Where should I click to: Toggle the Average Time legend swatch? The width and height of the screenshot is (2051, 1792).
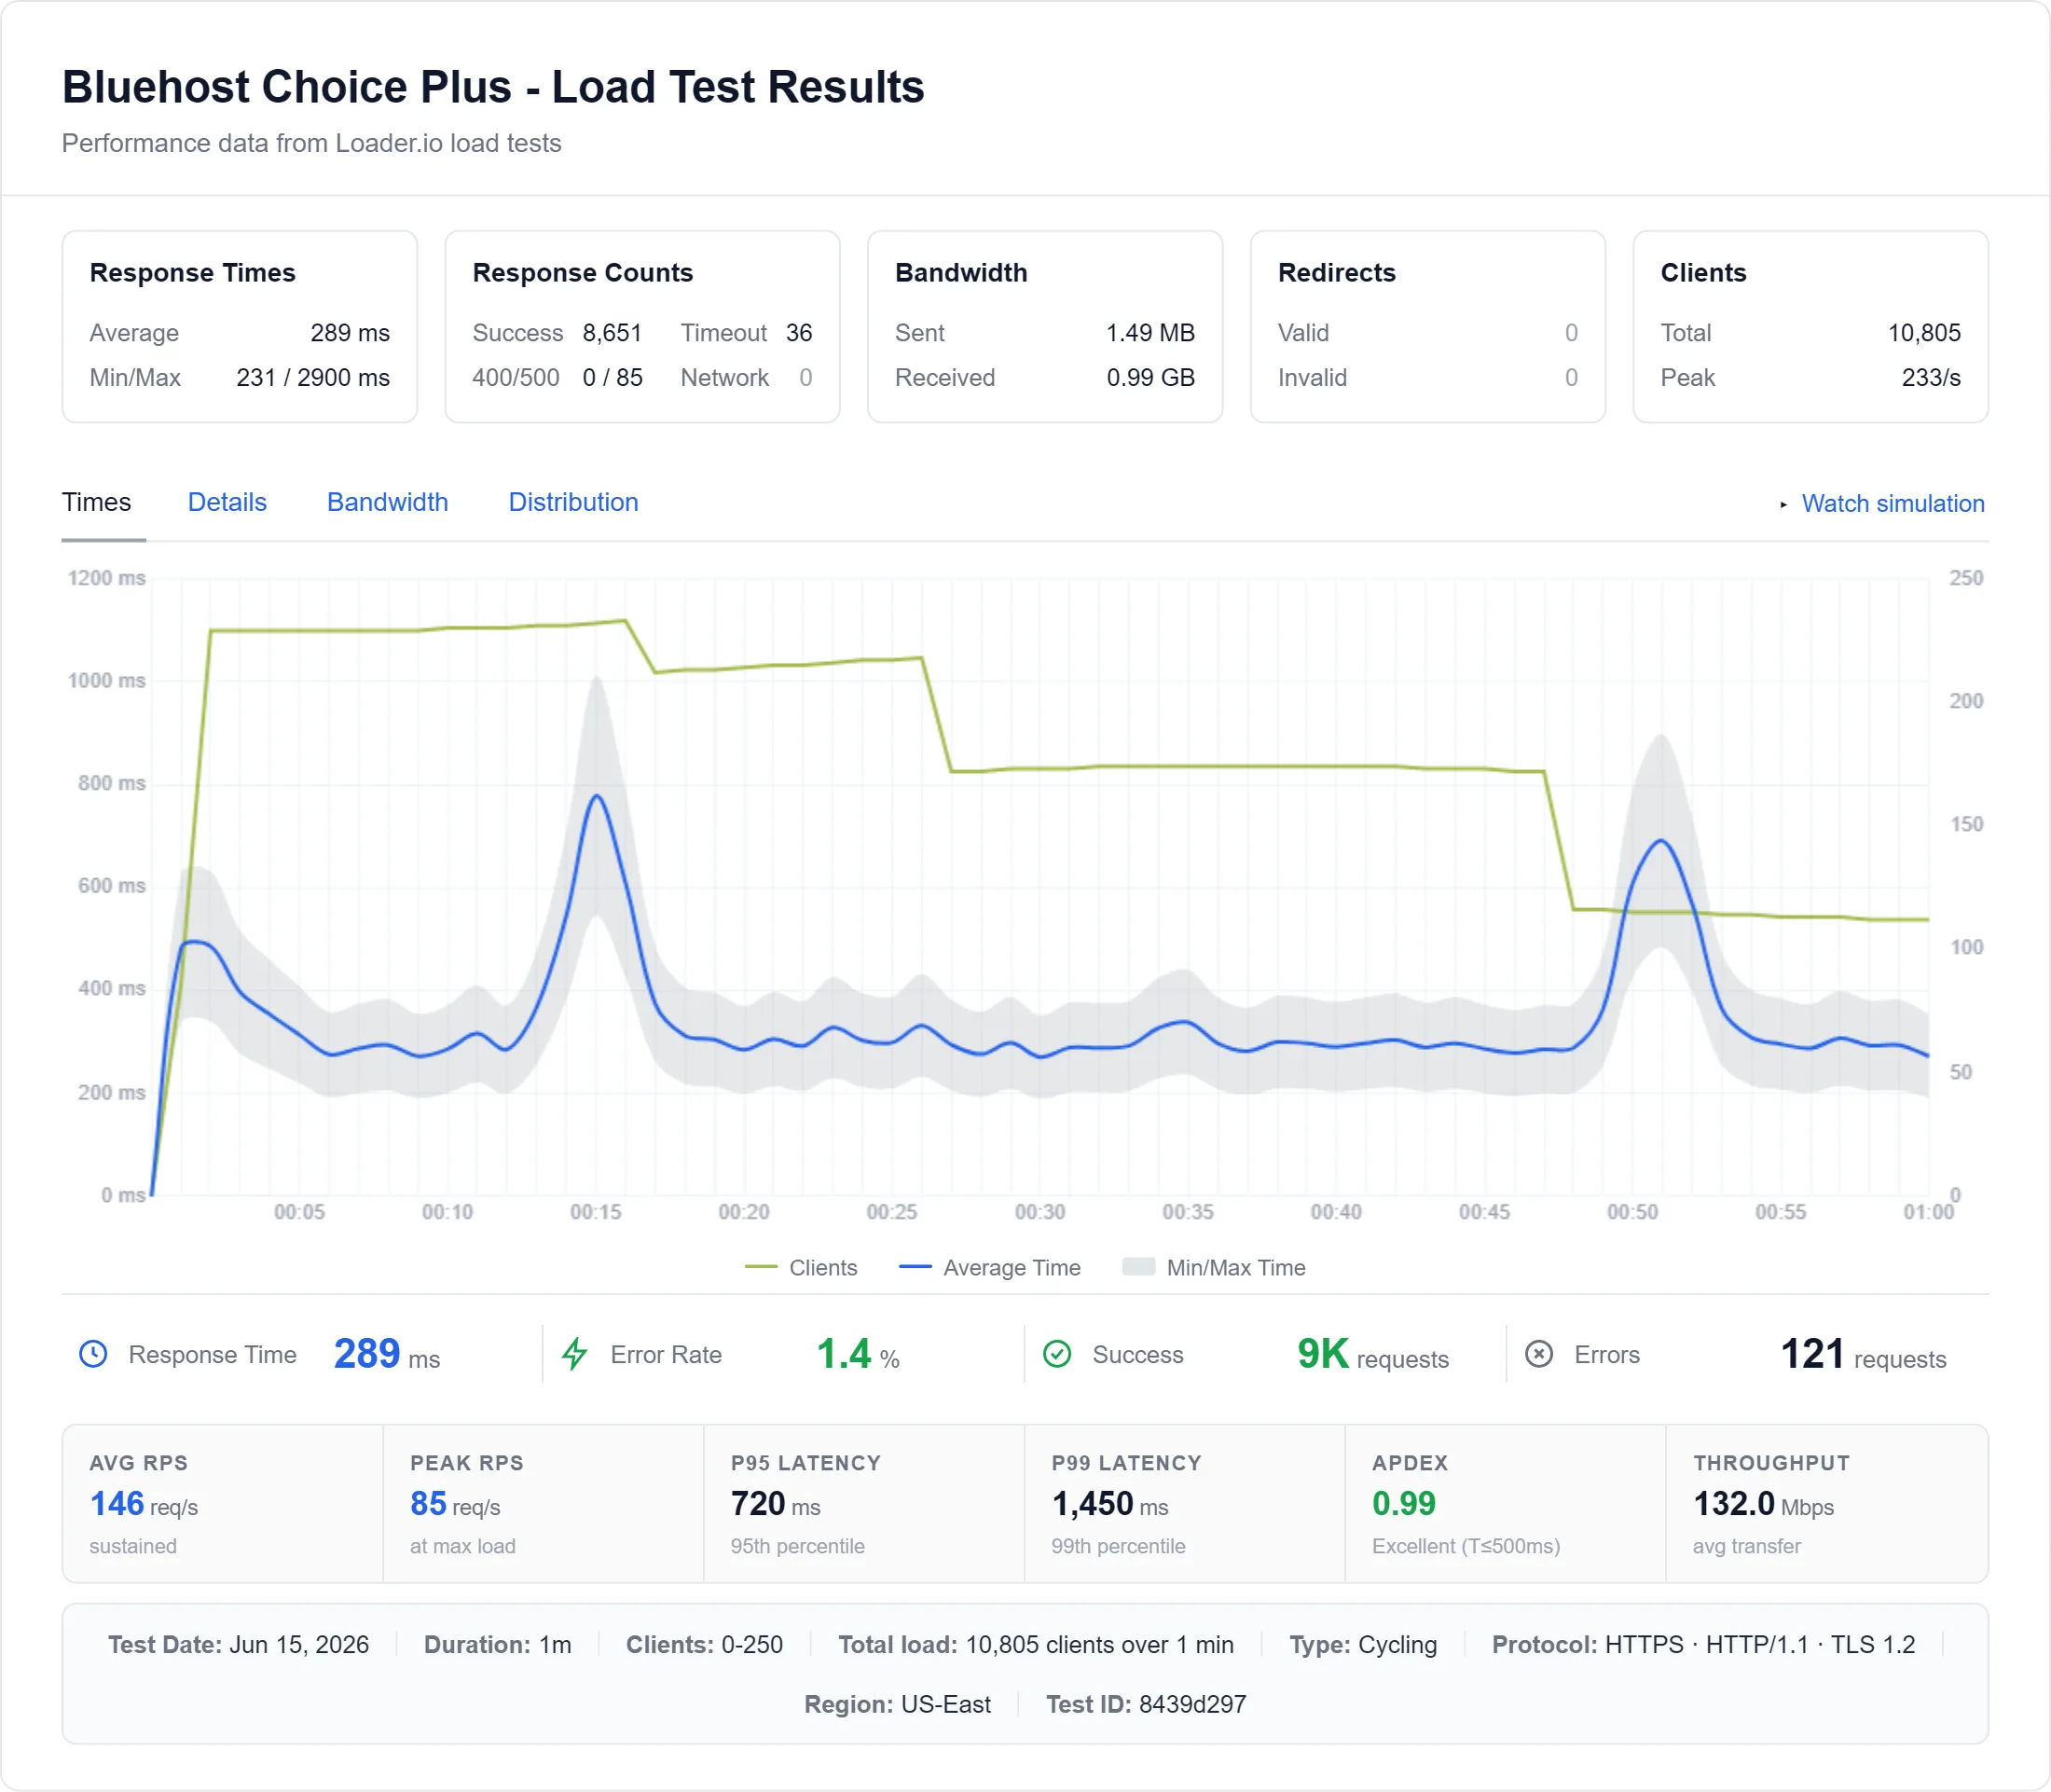(915, 1267)
